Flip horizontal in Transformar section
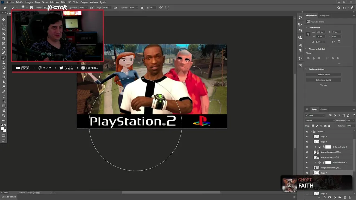Viewport: 356px width, 200px height. (x=334, y=42)
